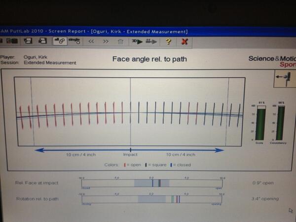
Task: Click the session 'Extended Measurement' text
Action: pyautogui.click(x=50, y=63)
